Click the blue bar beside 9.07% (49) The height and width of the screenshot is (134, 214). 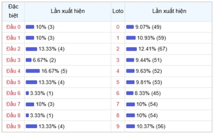coord(130,27)
